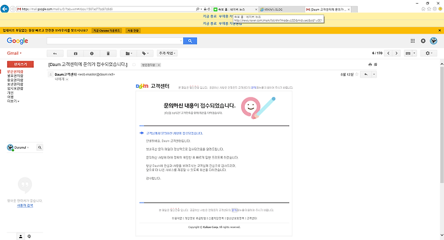The height and width of the screenshot is (240, 444).
Task: Open the account profile avatar
Action: pyautogui.click(x=434, y=41)
